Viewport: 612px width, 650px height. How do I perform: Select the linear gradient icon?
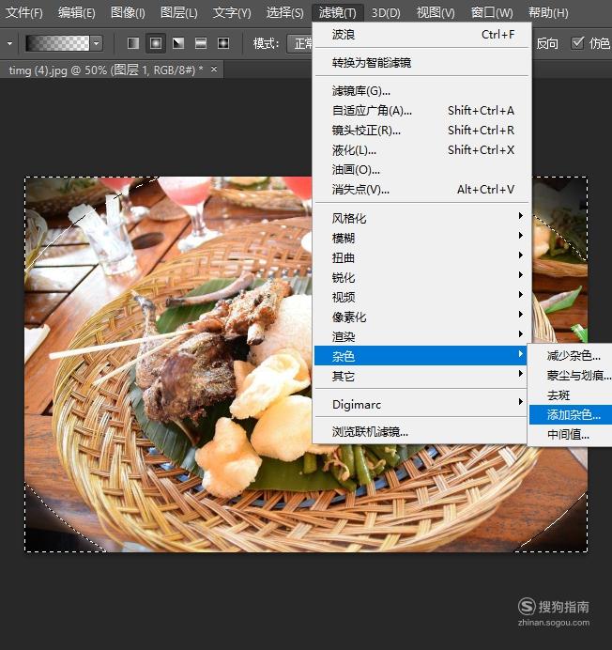(x=133, y=43)
